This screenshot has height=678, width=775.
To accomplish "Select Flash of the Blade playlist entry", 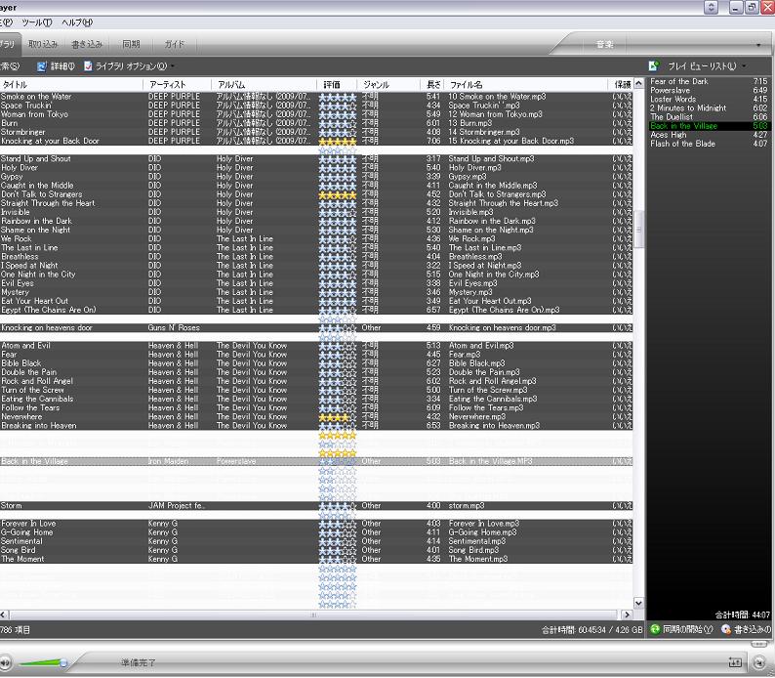I will 709,144.
